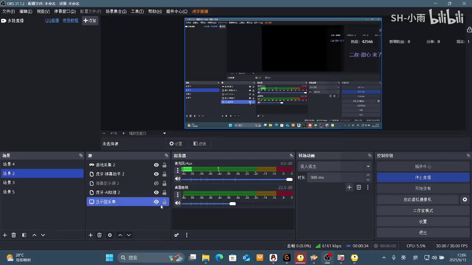The image size is (472, 265).
Task: Open the 虎牙直播 menu
Action: (200, 11)
